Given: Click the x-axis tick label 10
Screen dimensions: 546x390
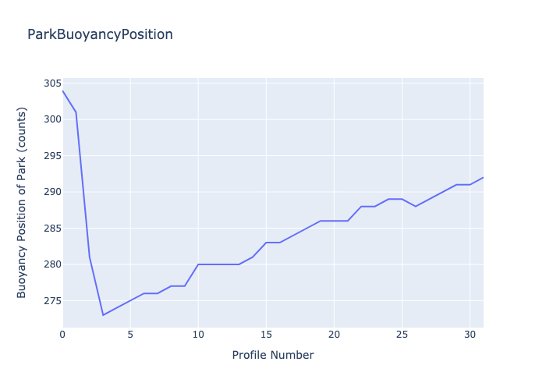Looking at the screenshot, I should click(198, 335).
